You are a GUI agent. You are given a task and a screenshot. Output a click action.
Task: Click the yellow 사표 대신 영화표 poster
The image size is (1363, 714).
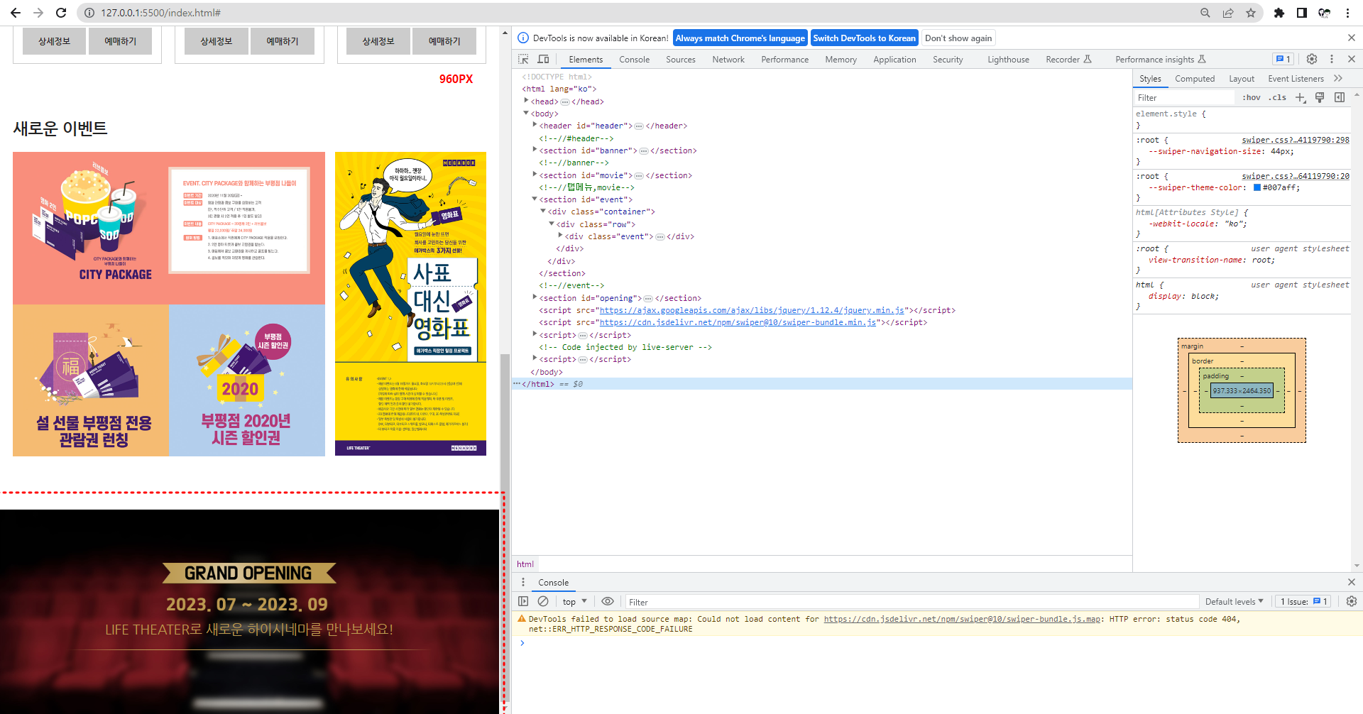pos(410,304)
